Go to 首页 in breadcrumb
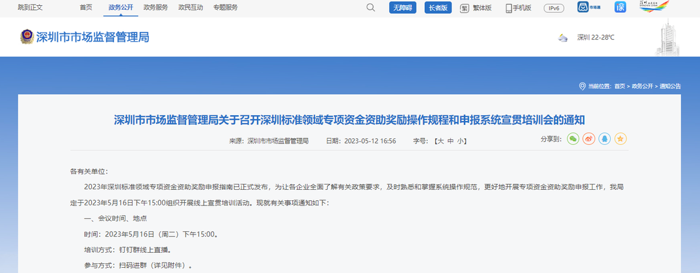700x273 pixels. (619, 86)
